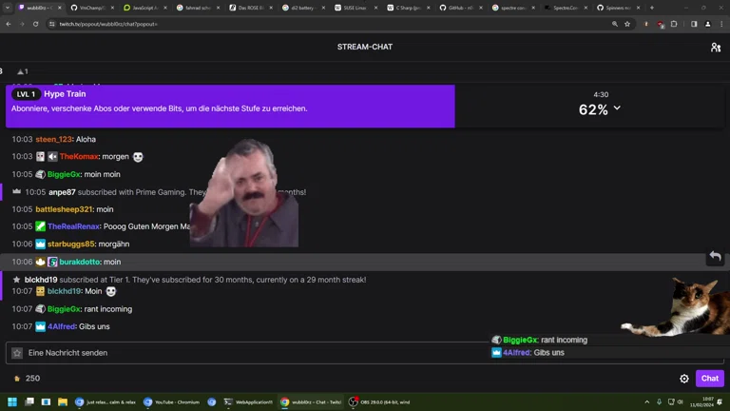Open the tab search dropdown arrow

click(8, 8)
